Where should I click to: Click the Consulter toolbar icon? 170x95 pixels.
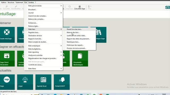point(6,7)
